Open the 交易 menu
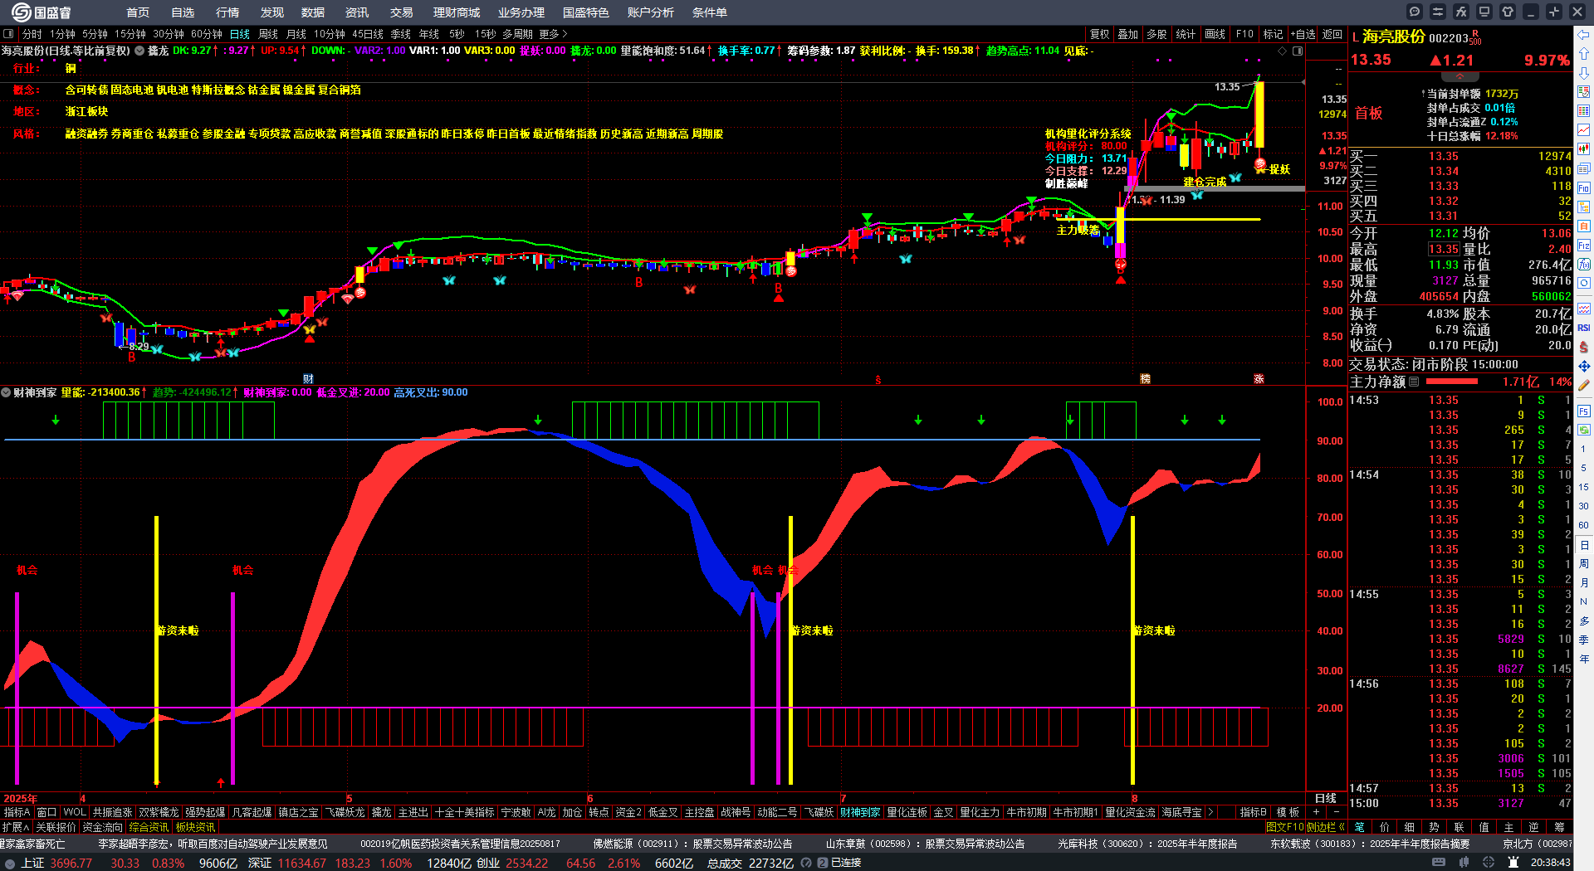The width and height of the screenshot is (1594, 871). 402,12
